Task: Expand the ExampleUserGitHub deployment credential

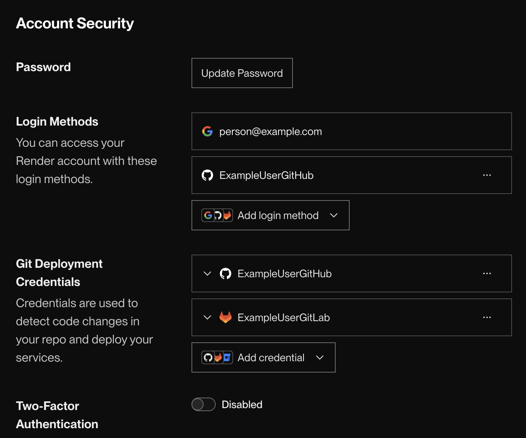Action: (207, 273)
